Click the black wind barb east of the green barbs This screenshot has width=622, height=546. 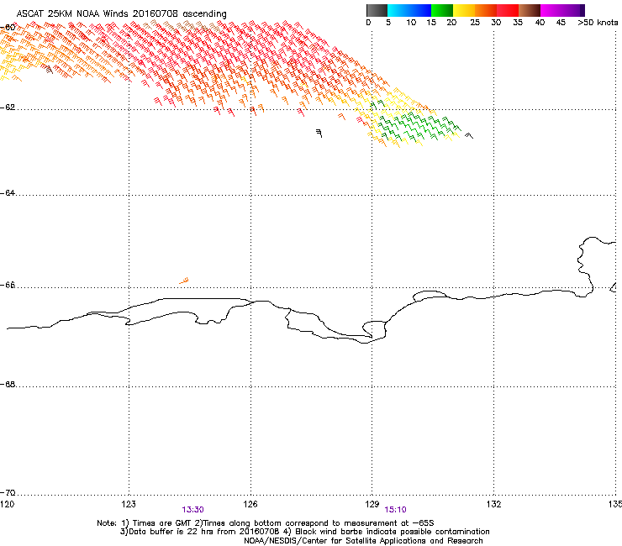click(469, 135)
